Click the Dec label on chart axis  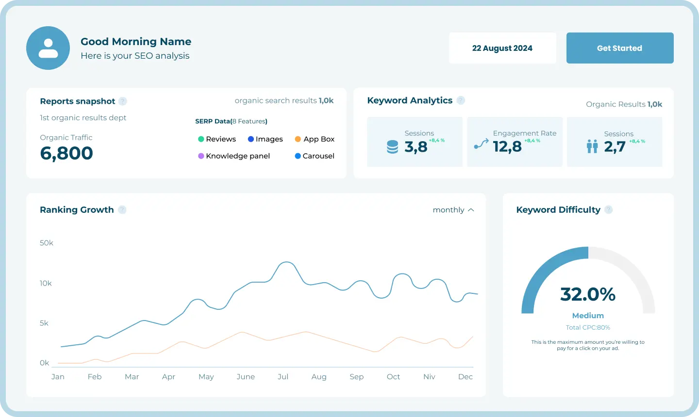[x=466, y=377]
